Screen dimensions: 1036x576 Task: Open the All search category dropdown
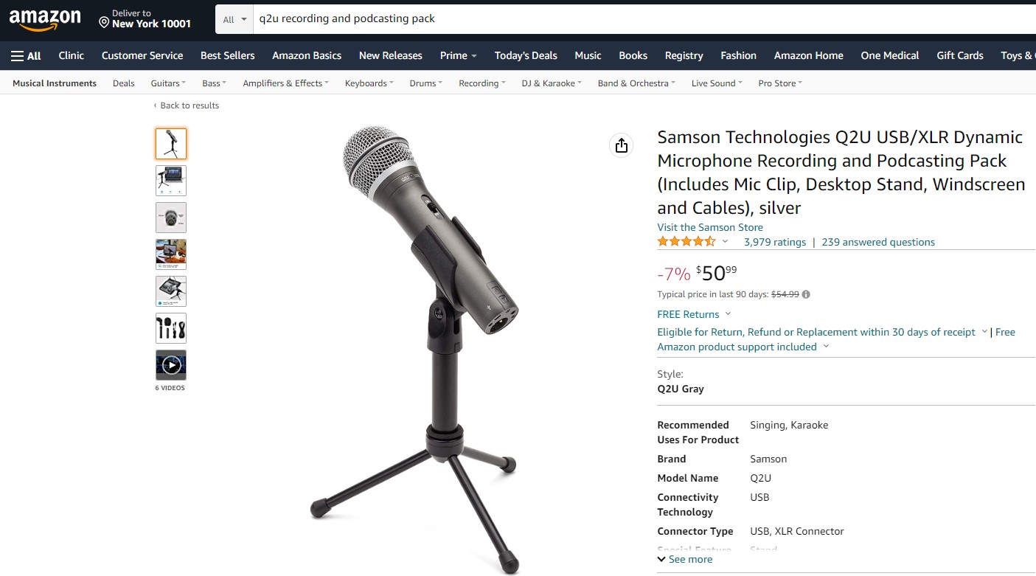[x=234, y=19]
